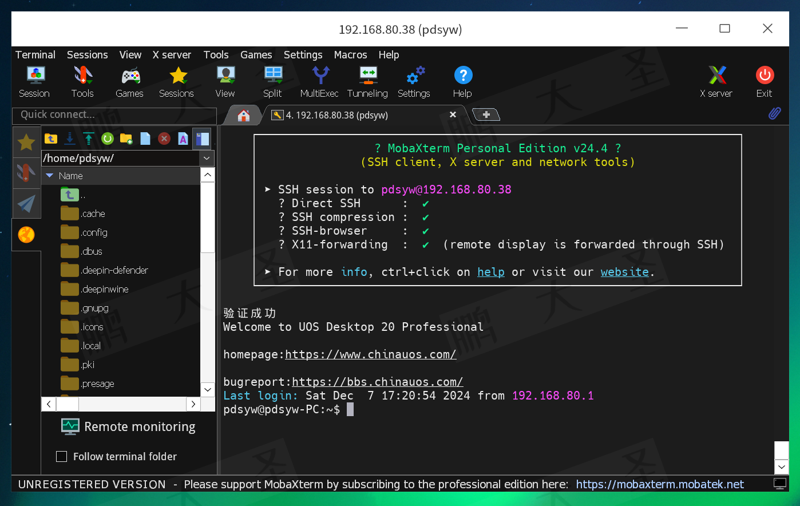Select the Sftp globe sidebar tab
This screenshot has width=800, height=506.
point(26,235)
